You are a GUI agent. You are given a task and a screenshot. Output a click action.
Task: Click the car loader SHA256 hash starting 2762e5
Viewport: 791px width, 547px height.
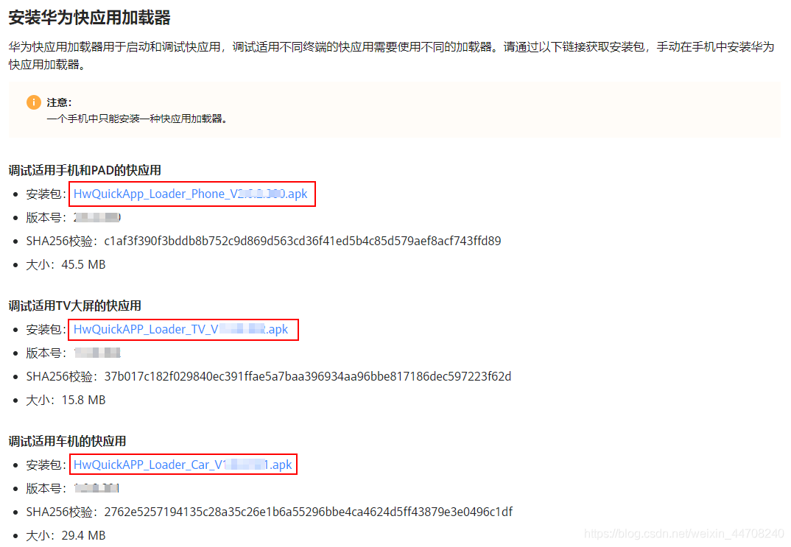click(x=309, y=512)
